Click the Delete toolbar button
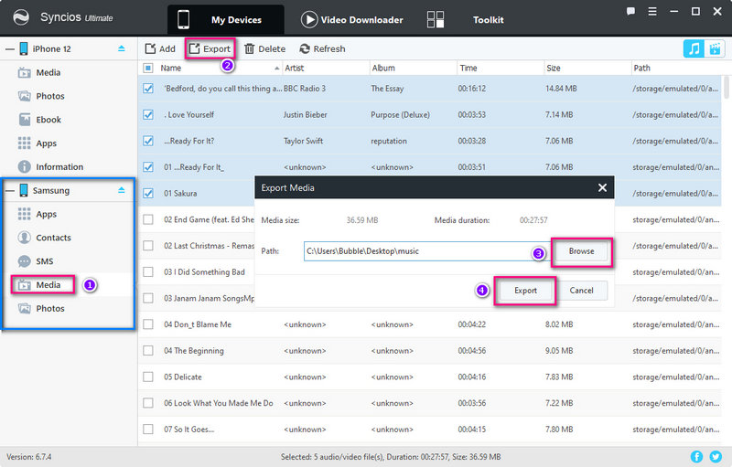Screen dimensions: 732x467 [x=264, y=49]
